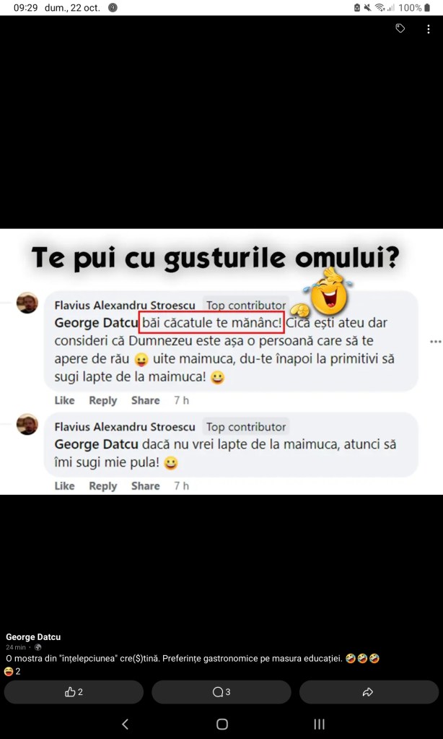Tap second comment's profile avatar
Screen dimensions: 443x739
coord(27,424)
